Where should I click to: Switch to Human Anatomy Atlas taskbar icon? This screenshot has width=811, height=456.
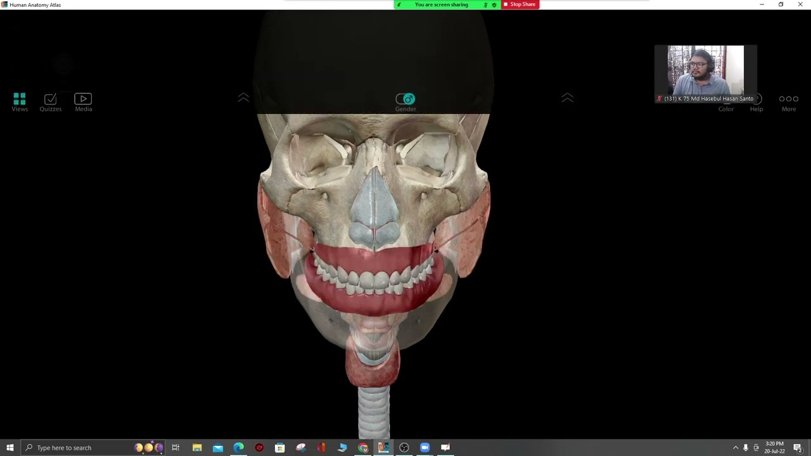coord(383,448)
